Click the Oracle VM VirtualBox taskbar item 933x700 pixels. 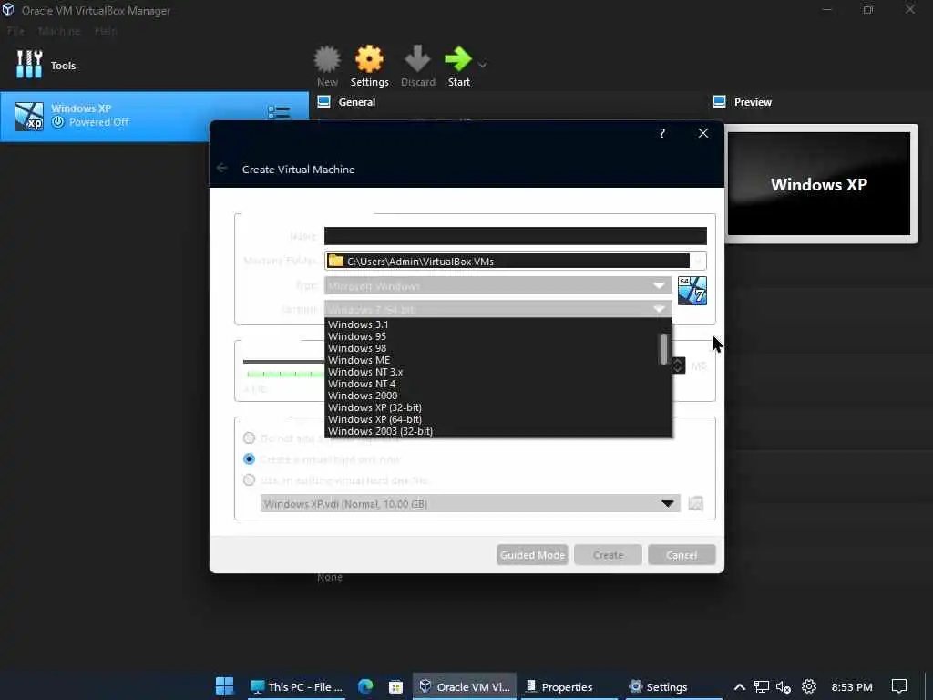pyautogui.click(x=465, y=686)
